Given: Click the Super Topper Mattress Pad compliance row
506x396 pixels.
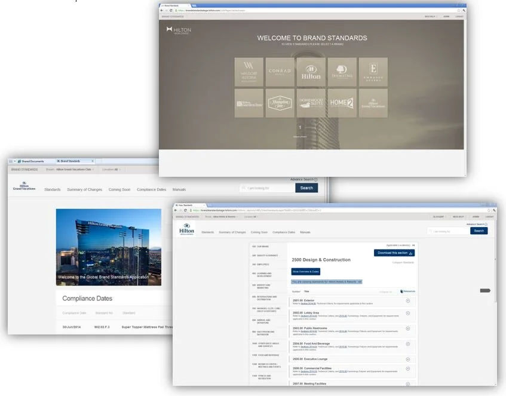Looking at the screenshot, I should click(118, 327).
